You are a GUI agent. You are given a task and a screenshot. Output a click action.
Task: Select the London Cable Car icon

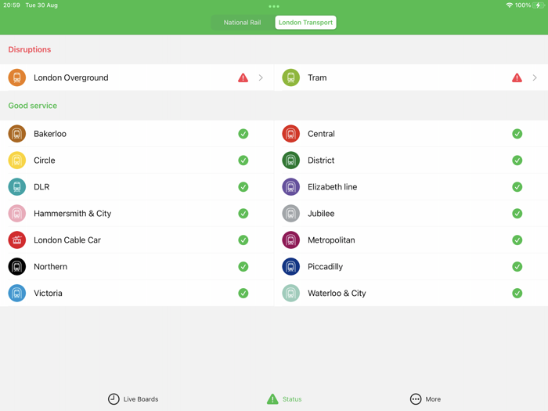point(16,240)
